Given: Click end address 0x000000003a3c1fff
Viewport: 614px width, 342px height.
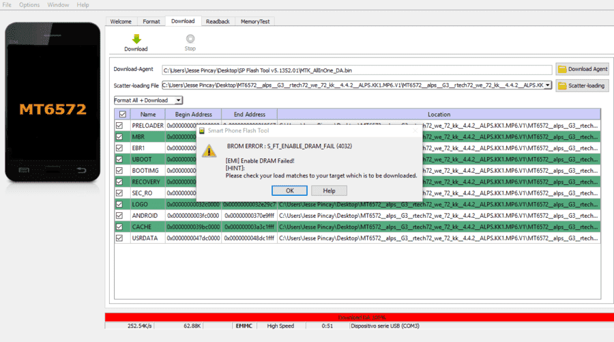Looking at the screenshot, I should (250, 227).
